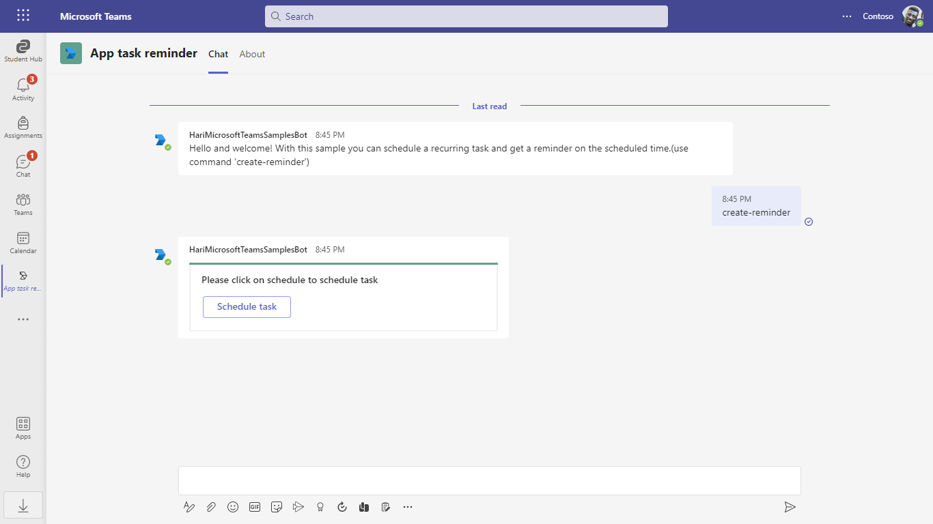Open more messaging extensions ellipsis
Viewport: 933px width, 524px height.
point(408,507)
